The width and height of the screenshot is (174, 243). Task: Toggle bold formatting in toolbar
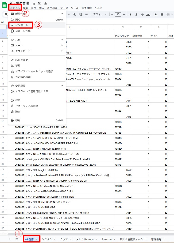pos(130,14)
